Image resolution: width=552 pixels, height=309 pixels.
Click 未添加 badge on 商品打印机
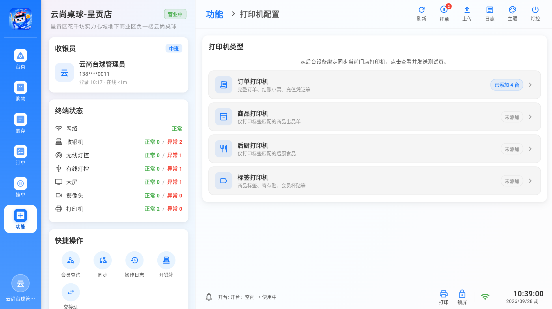512,117
